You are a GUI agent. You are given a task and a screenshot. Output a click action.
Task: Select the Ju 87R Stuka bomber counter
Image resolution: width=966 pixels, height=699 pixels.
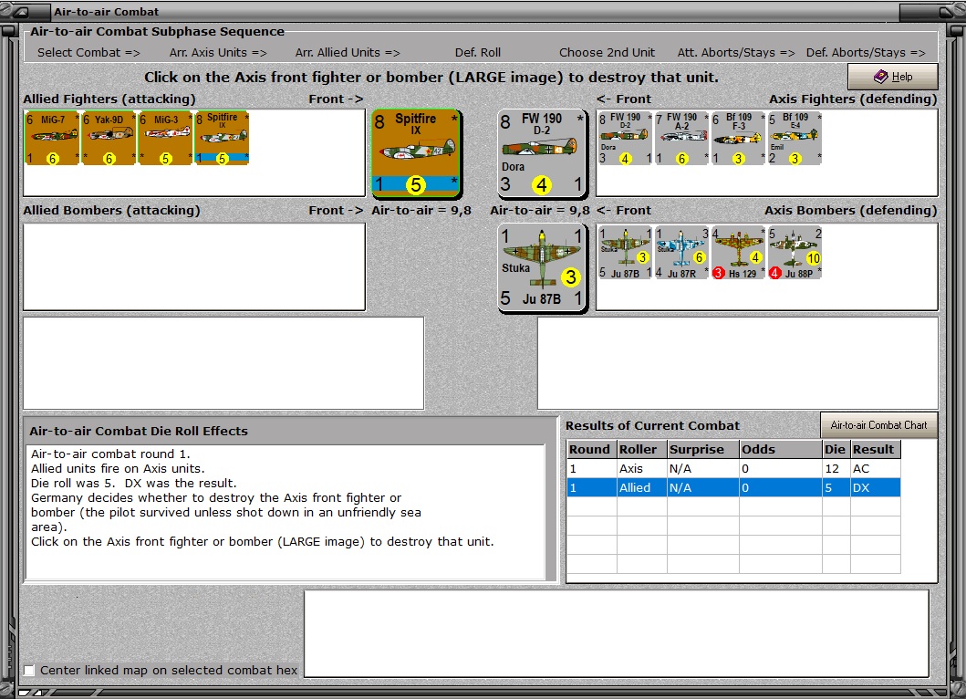coord(681,252)
